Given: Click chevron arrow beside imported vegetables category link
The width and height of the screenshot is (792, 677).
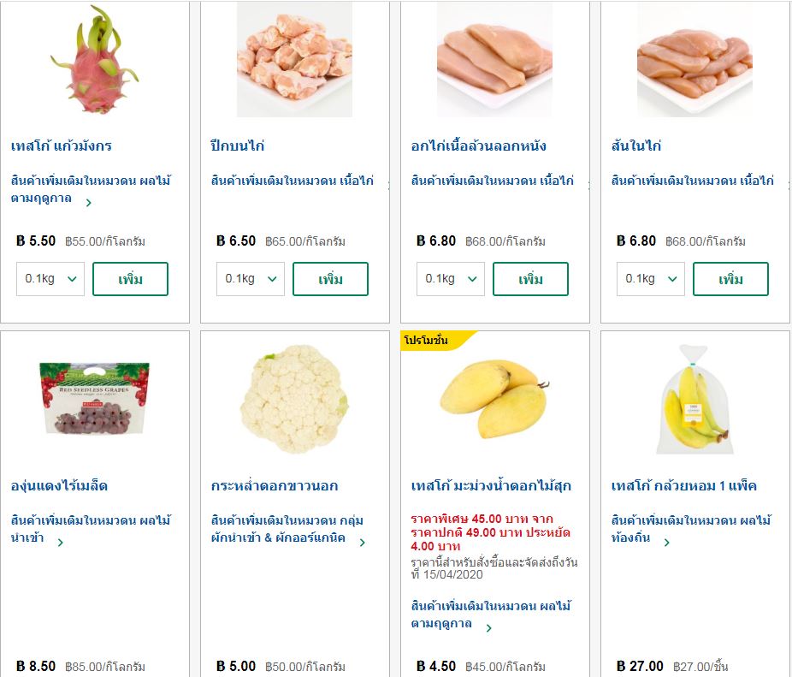Looking at the screenshot, I should pos(363,542).
